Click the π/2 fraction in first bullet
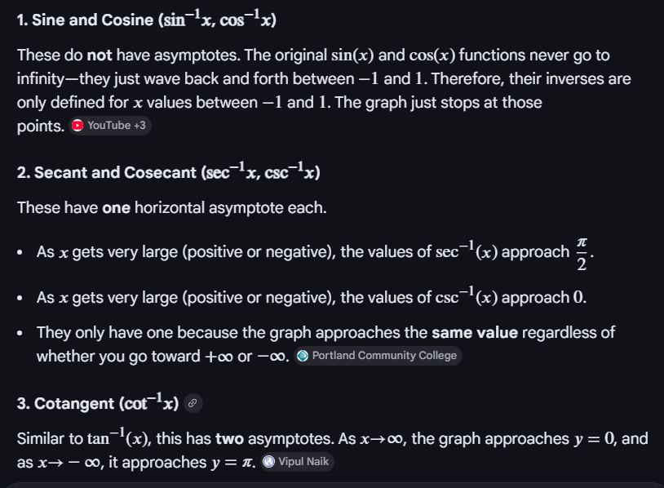Image resolution: width=664 pixels, height=488 pixels. click(581, 254)
